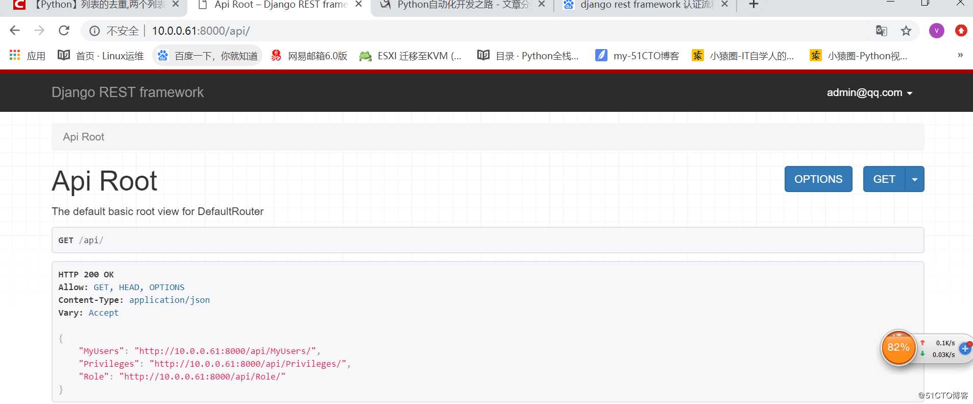Reload the page with the refresh icon

pyautogui.click(x=64, y=31)
